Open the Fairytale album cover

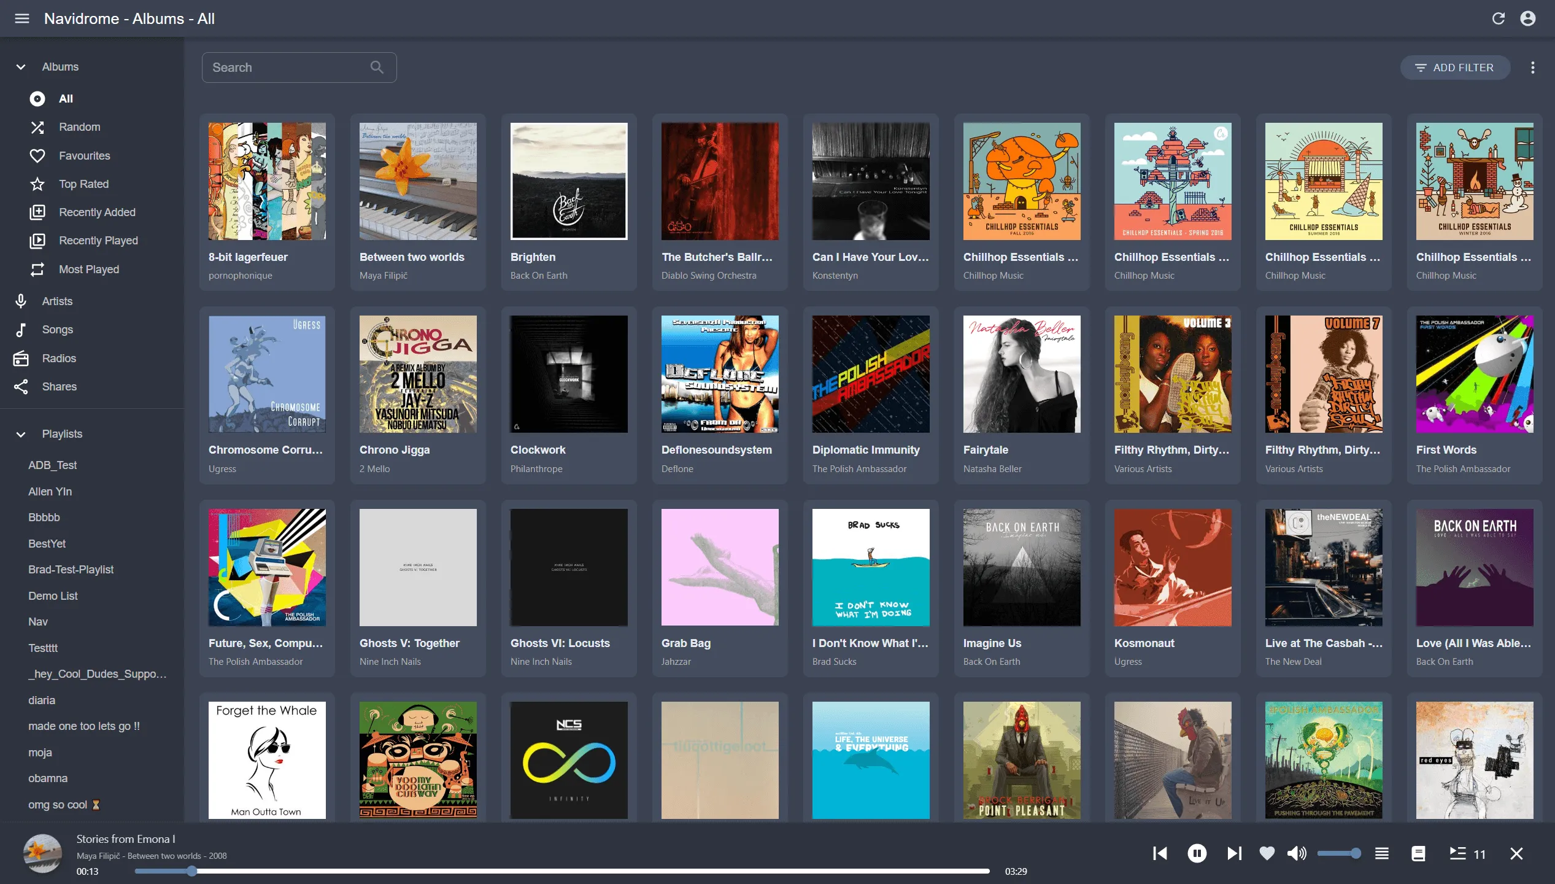(x=1022, y=374)
